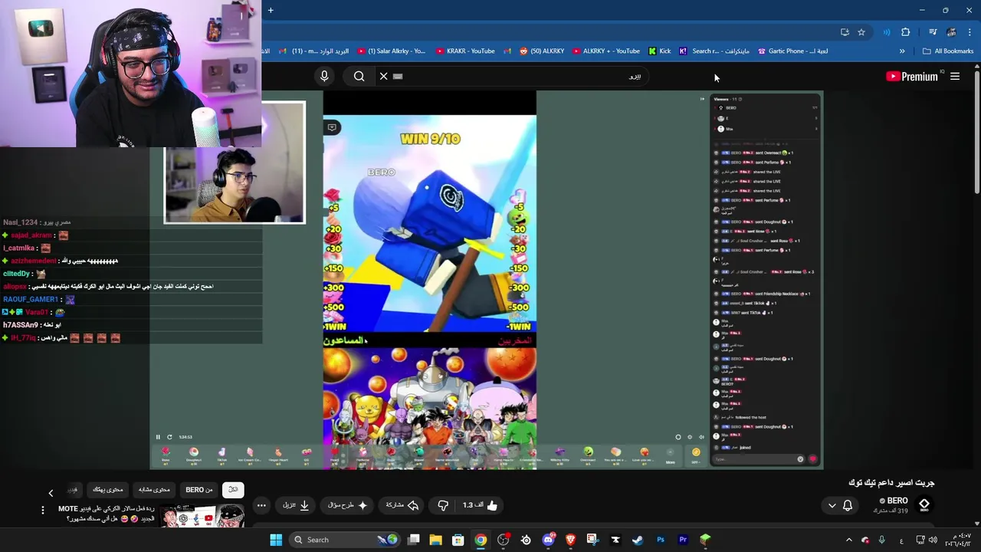Open a new Chrome tab with plus button
The height and width of the screenshot is (552, 981).
pyautogui.click(x=271, y=10)
